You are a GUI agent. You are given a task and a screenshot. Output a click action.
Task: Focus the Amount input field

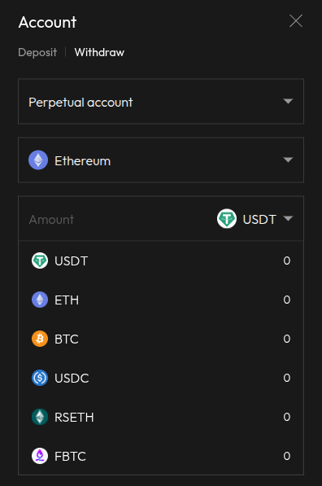pos(118,219)
